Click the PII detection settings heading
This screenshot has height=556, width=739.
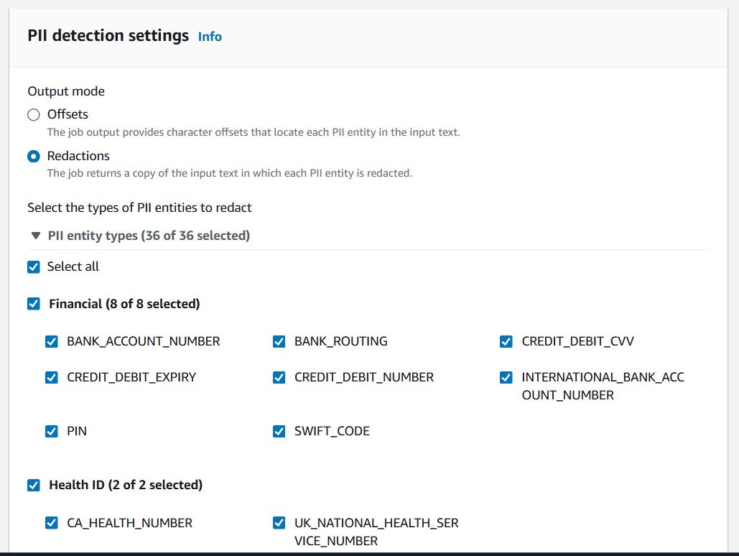pyautogui.click(x=108, y=35)
